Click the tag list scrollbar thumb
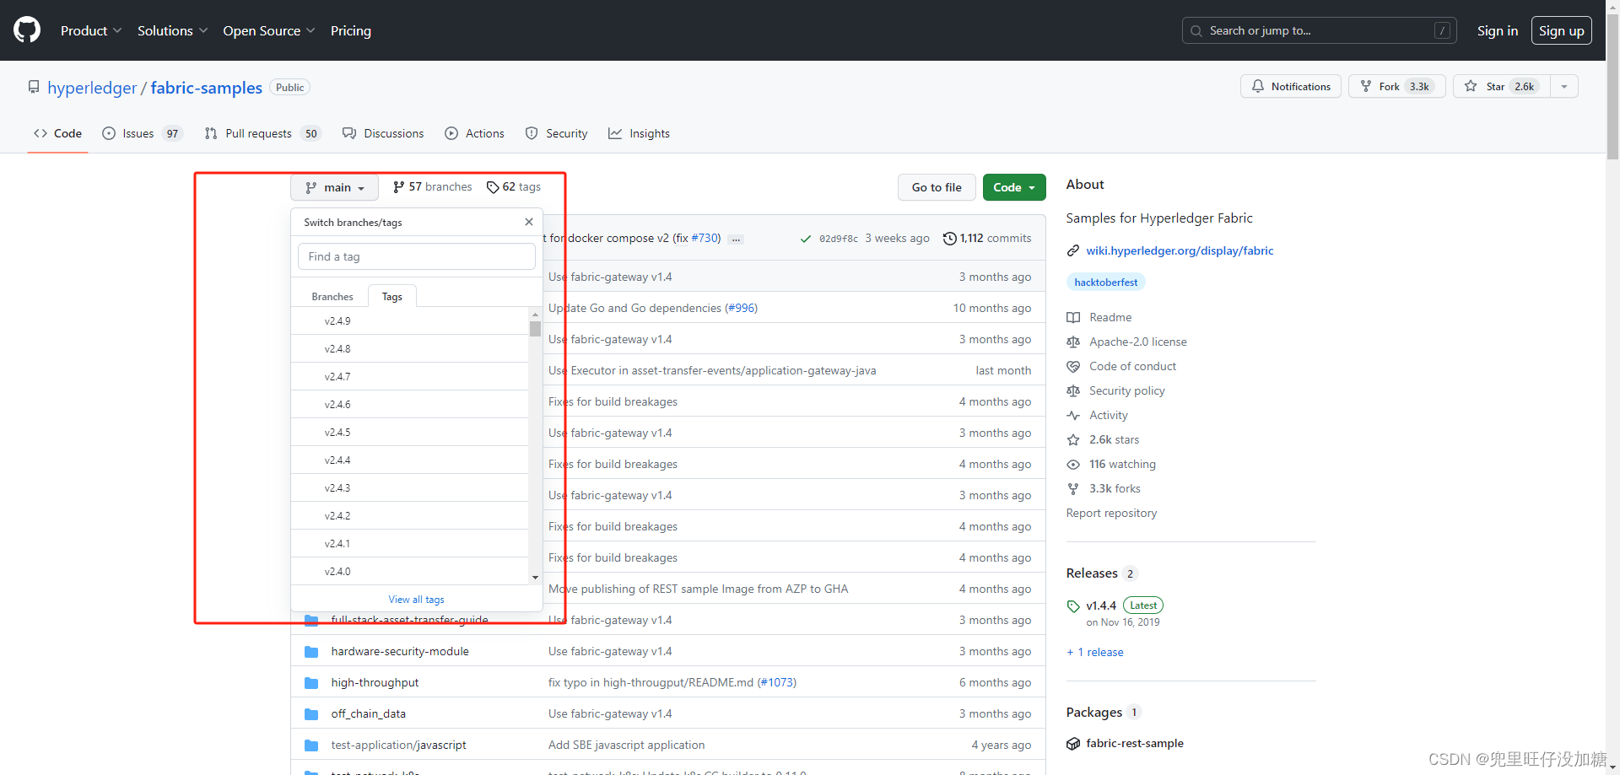The height and width of the screenshot is (775, 1620). click(x=535, y=328)
